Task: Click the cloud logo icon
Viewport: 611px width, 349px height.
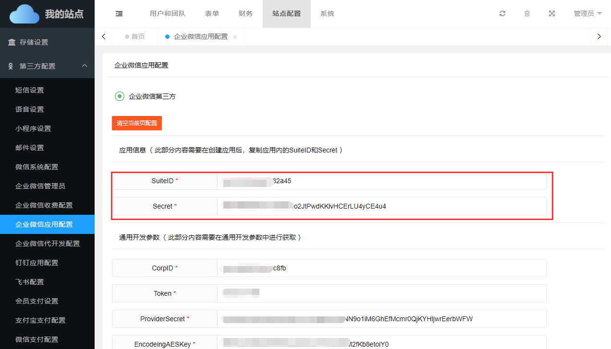Action: pos(24,14)
